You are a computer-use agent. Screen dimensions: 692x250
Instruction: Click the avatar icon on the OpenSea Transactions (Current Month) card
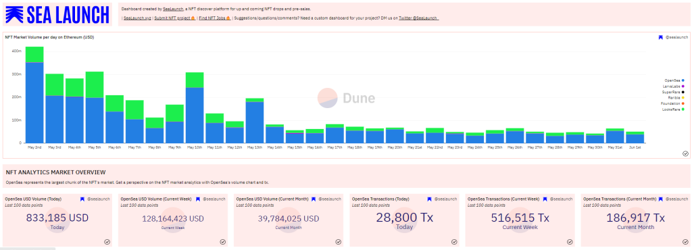pos(661,199)
